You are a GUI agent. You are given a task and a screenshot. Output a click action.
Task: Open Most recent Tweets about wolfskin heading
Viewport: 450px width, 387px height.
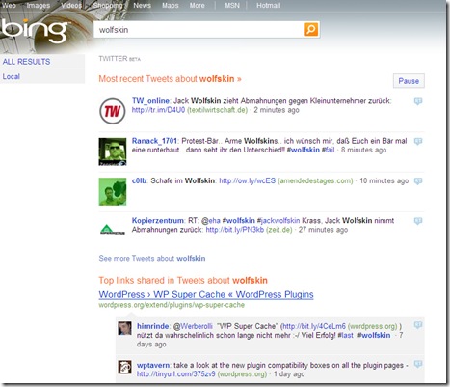(x=170, y=79)
